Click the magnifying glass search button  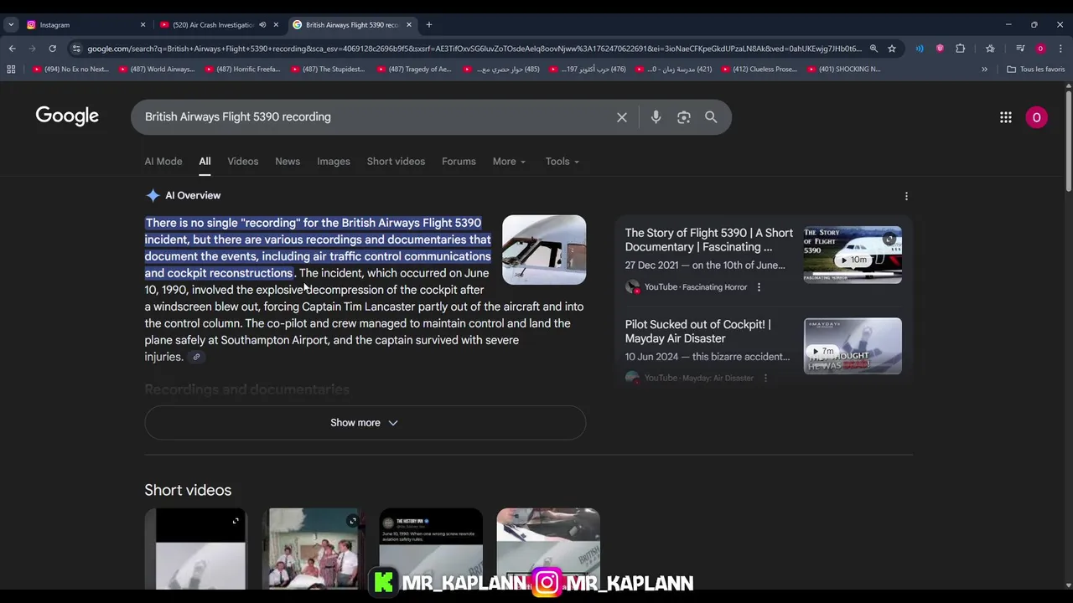(711, 117)
